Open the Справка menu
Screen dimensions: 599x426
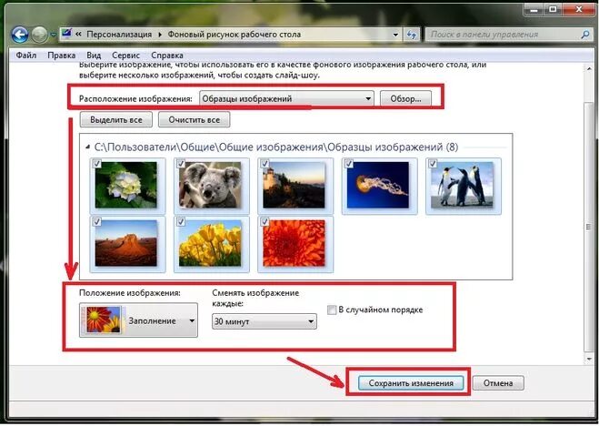[167, 56]
